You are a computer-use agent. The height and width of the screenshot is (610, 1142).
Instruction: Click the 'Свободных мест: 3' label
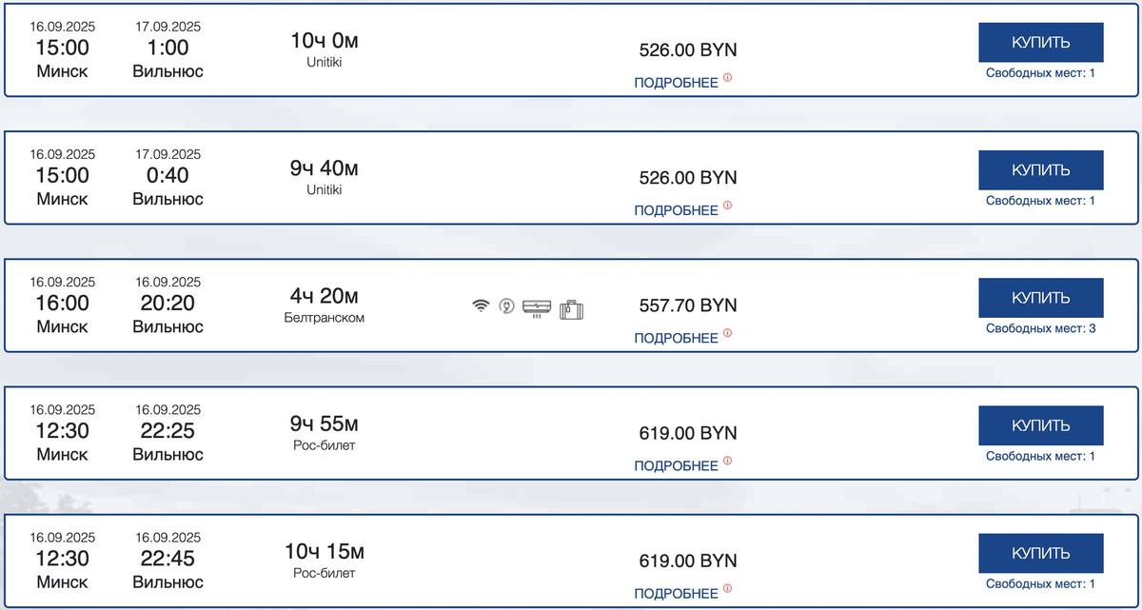click(1040, 328)
